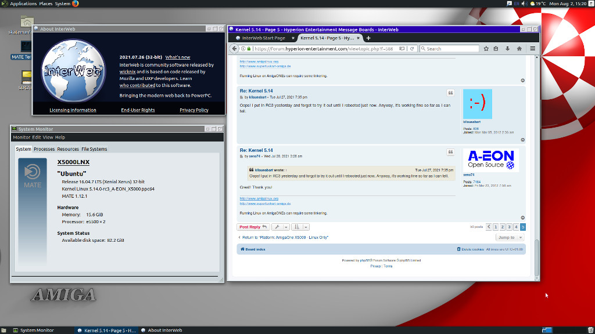The height and width of the screenshot is (334, 595).
Task: Open the wicknix link in About InterWeb
Action: (127, 71)
